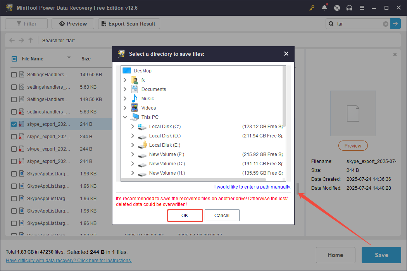The image size is (407, 271).
Task: Open the bootable media disc icon
Action: [337, 8]
